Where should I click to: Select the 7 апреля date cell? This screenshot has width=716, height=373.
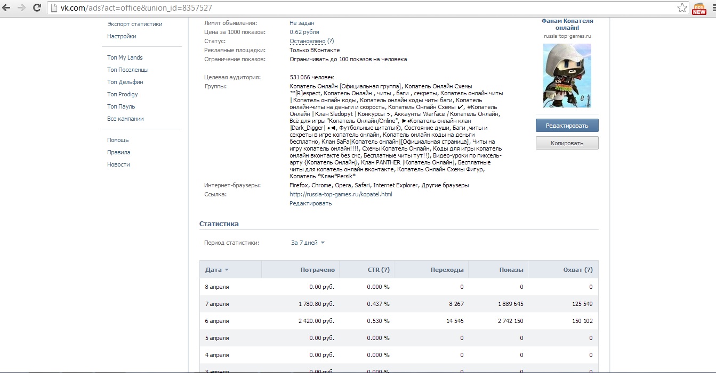pyautogui.click(x=217, y=304)
